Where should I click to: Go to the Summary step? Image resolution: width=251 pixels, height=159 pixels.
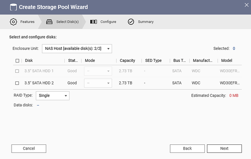(140, 22)
